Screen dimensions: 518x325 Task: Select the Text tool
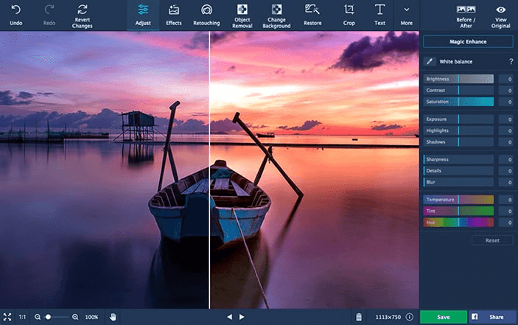click(x=379, y=15)
